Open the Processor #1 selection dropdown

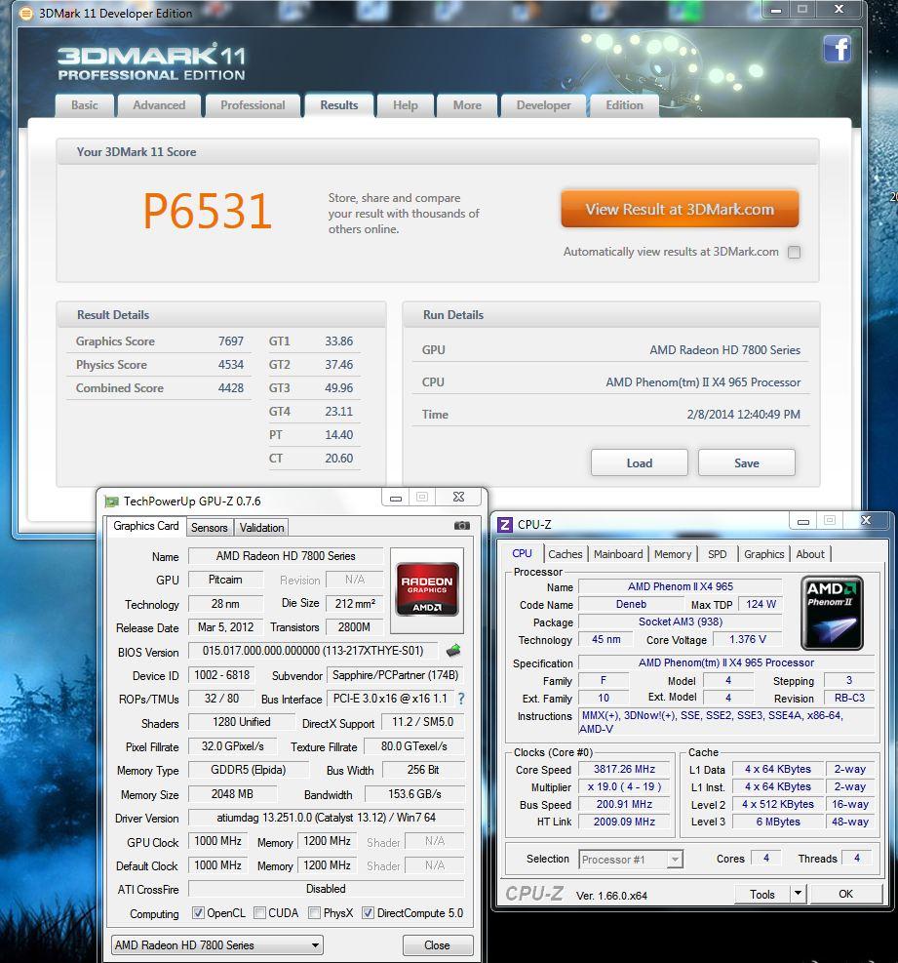click(631, 860)
